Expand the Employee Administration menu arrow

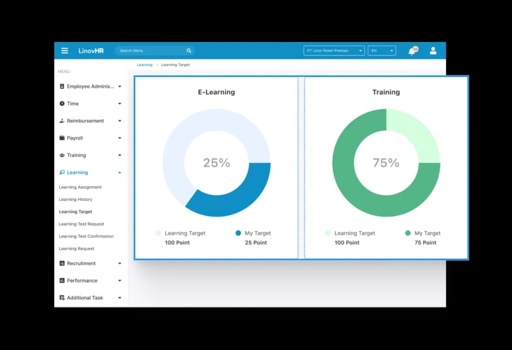click(120, 87)
